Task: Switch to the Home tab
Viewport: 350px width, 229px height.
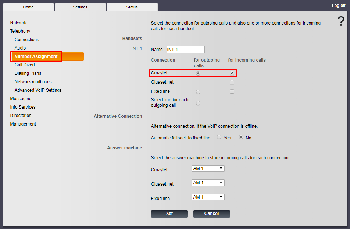Action: [x=28, y=7]
